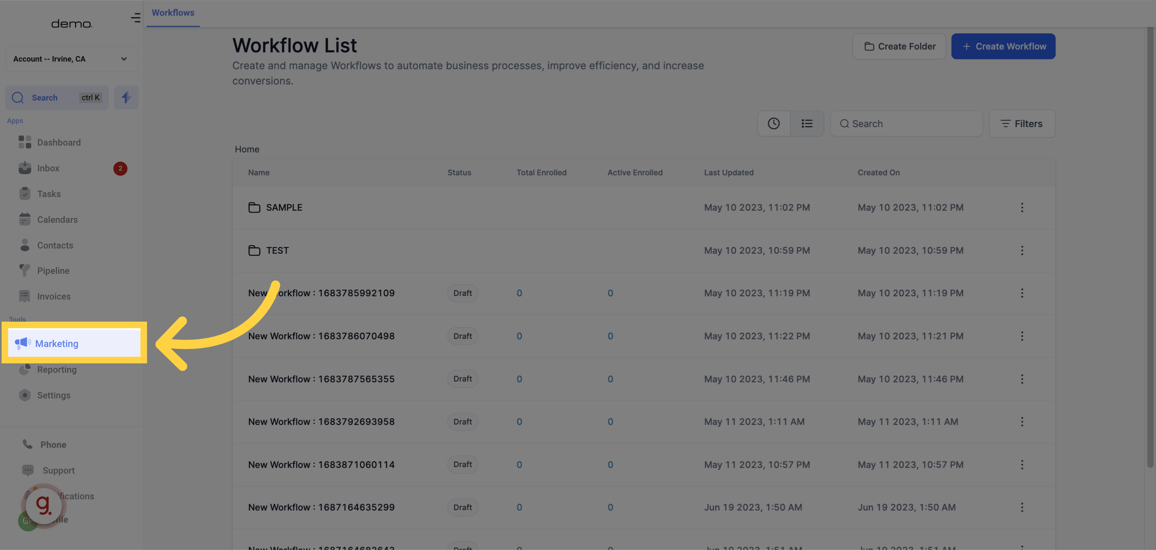Viewport: 1156px width, 550px height.
Task: Open Pipeline from the sidebar
Action: [44, 271]
